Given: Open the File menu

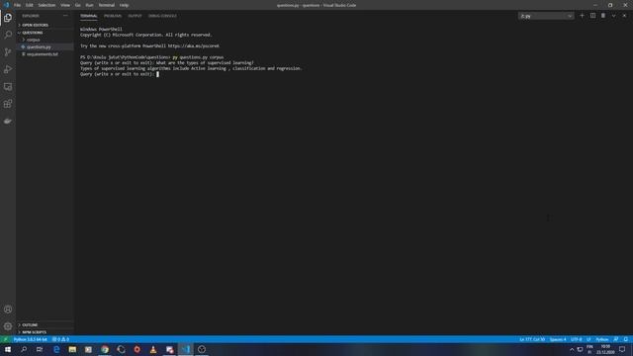Looking at the screenshot, I should tap(17, 5).
